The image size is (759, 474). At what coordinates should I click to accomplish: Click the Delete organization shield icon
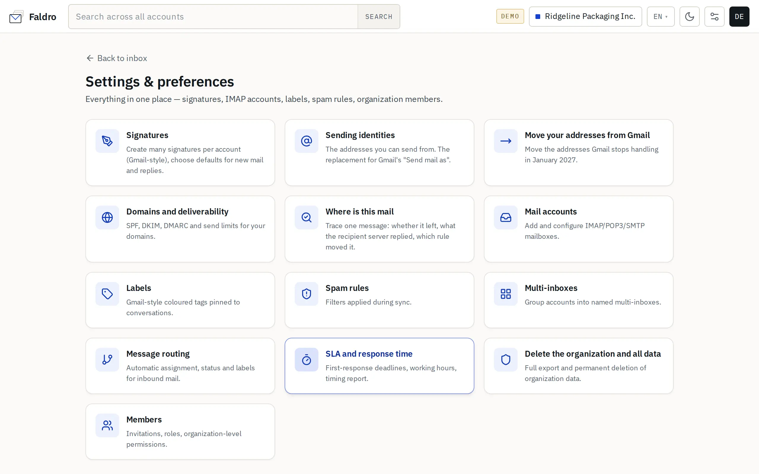(x=506, y=360)
